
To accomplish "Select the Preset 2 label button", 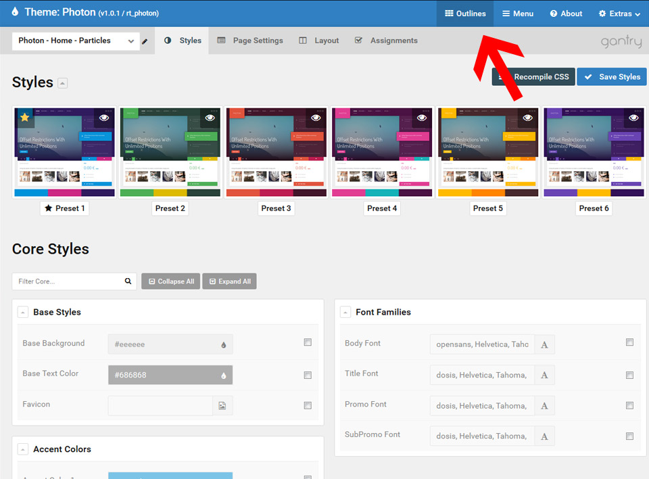I will 170,208.
